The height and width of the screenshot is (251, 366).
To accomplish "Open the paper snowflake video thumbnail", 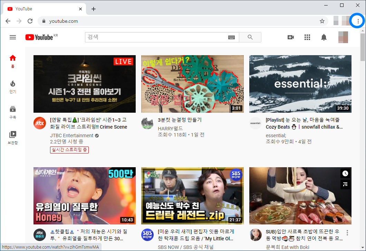I will [x=192, y=84].
